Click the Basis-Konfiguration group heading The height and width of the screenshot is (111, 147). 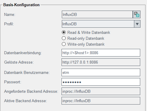tap(21, 5)
